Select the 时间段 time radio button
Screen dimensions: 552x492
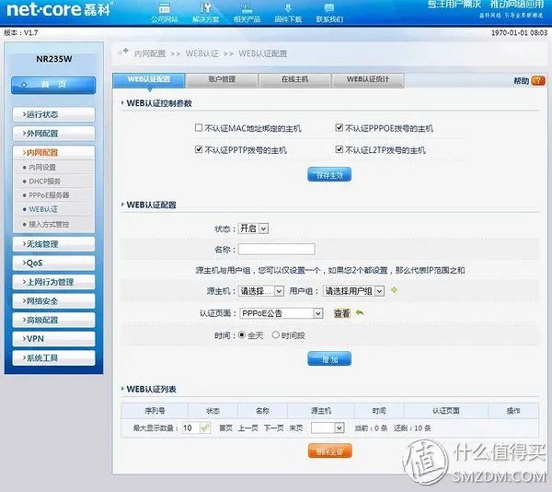276,334
